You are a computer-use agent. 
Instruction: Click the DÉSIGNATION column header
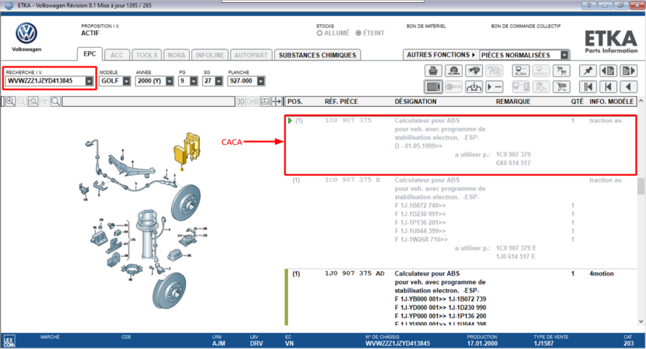coord(415,101)
